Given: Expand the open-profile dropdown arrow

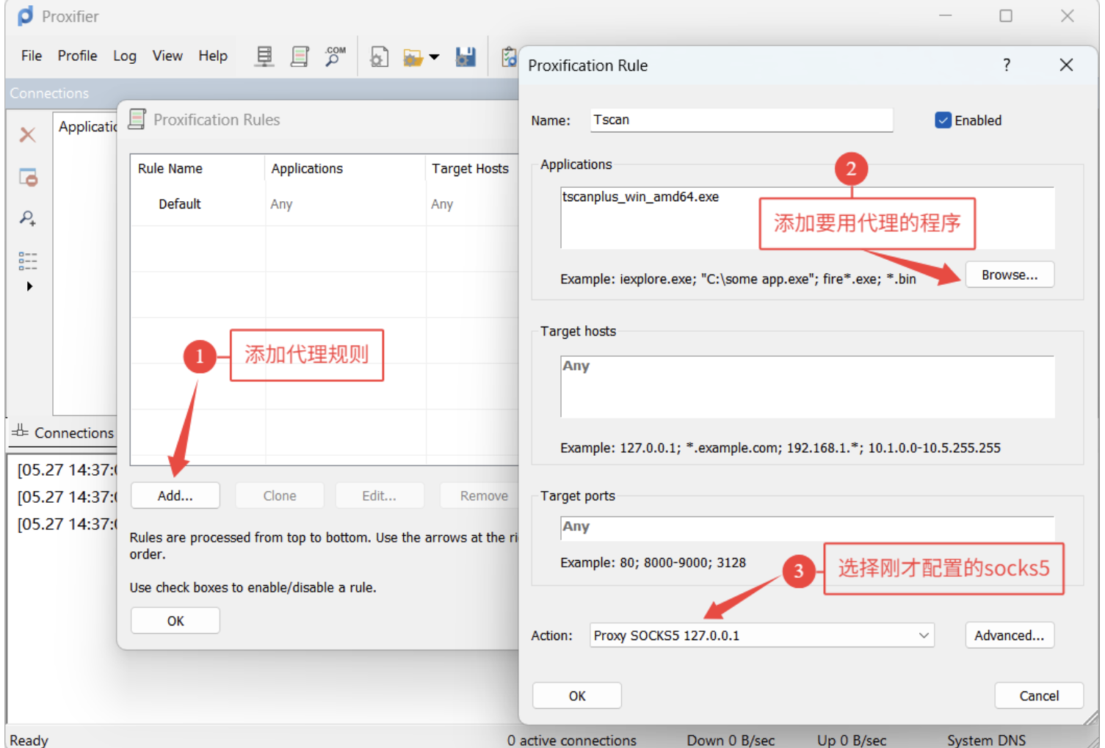Looking at the screenshot, I should [x=435, y=57].
